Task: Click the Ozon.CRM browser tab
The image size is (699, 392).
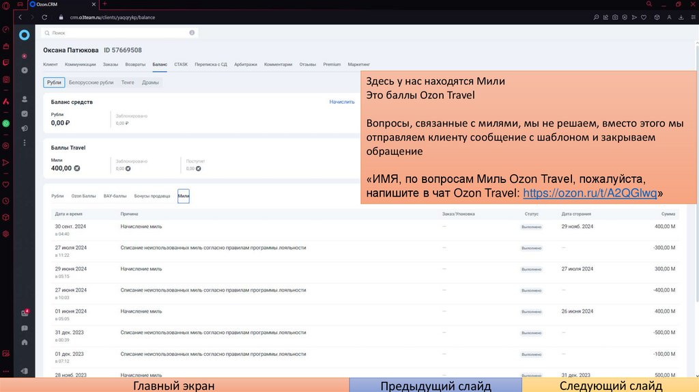Action: [62, 4]
